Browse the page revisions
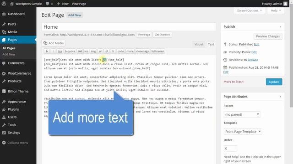 point(253,60)
